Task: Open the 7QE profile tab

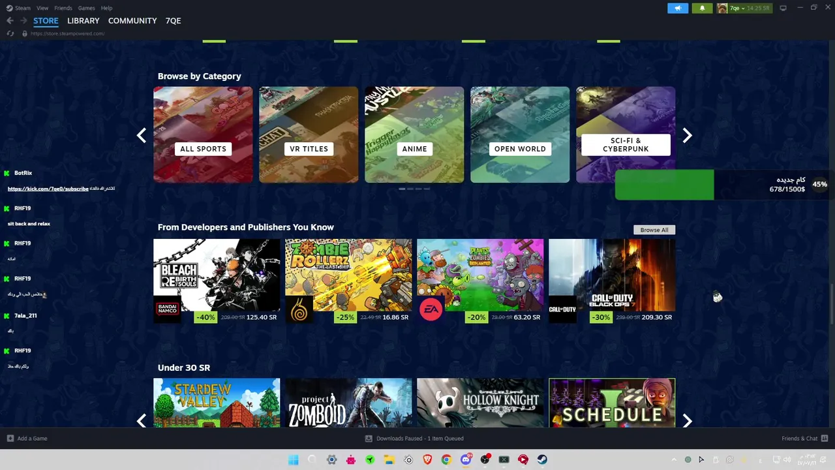Action: pyautogui.click(x=174, y=21)
